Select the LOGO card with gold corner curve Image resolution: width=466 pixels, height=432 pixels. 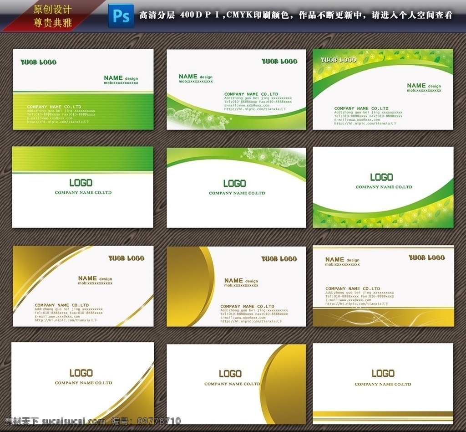click(83, 383)
